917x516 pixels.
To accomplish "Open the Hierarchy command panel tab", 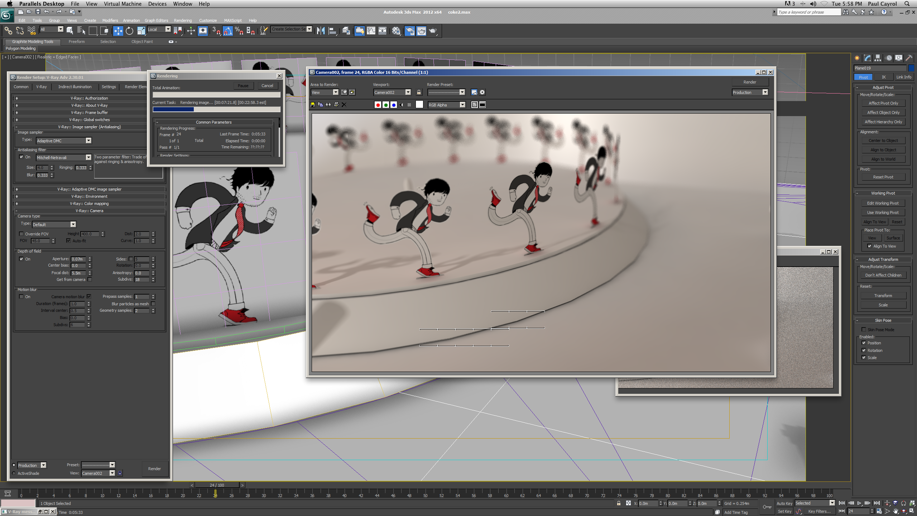I will click(878, 58).
